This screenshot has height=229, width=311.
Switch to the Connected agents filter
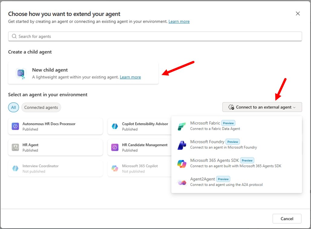click(x=41, y=107)
